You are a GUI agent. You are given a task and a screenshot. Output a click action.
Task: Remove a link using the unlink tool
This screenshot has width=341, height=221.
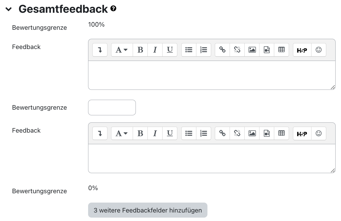point(237,50)
